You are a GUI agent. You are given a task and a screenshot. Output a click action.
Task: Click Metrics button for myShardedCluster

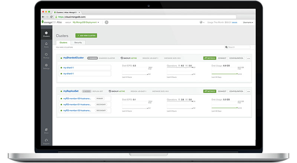click(x=209, y=58)
